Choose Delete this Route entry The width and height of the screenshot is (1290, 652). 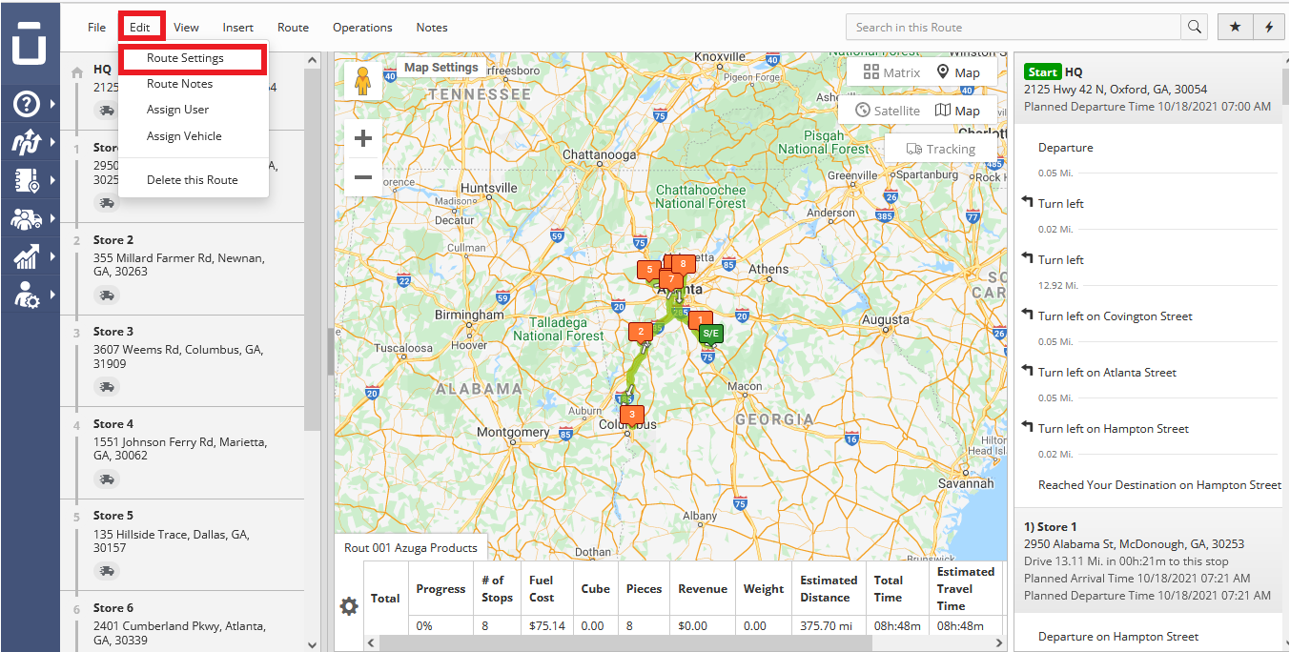pyautogui.click(x=192, y=180)
